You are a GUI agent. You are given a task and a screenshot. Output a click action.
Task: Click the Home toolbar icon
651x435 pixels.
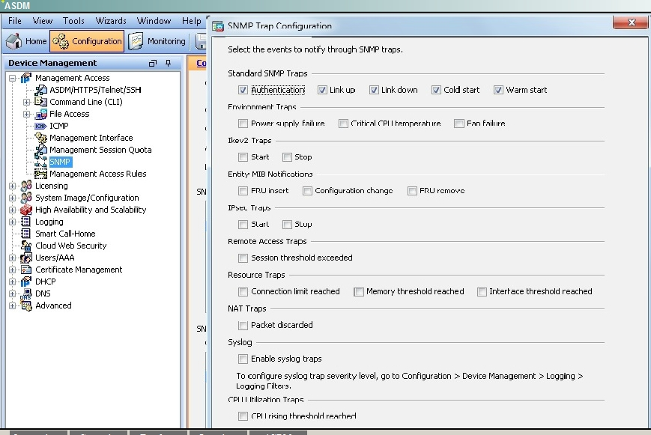click(x=14, y=41)
